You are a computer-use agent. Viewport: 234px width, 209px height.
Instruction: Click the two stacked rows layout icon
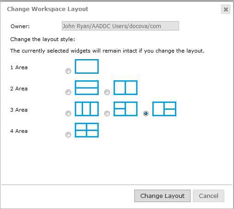tap(87, 88)
